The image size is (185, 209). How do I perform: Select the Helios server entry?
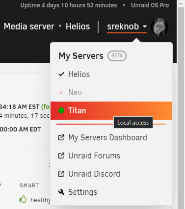point(111,75)
